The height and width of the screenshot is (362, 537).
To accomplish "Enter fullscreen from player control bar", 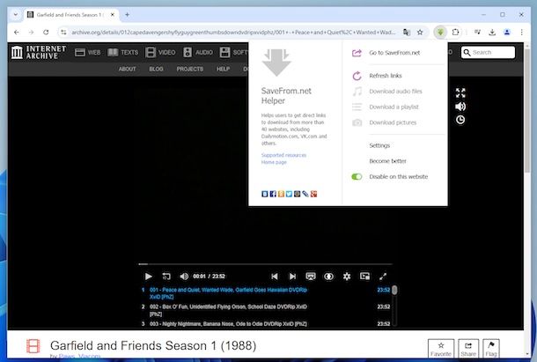I will click(x=383, y=277).
